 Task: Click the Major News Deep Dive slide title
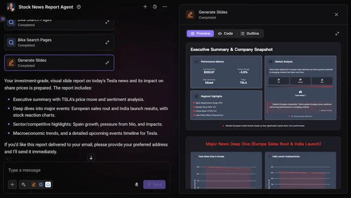[x=263, y=144]
